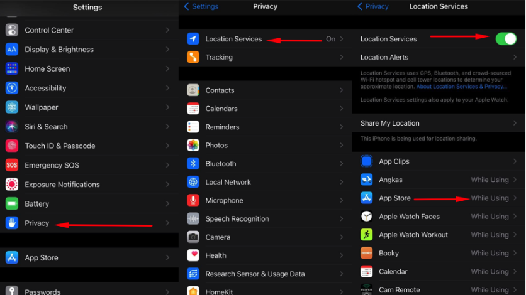526x295 pixels.
Task: Select Cam Remote app row
Action: pyautogui.click(x=439, y=289)
